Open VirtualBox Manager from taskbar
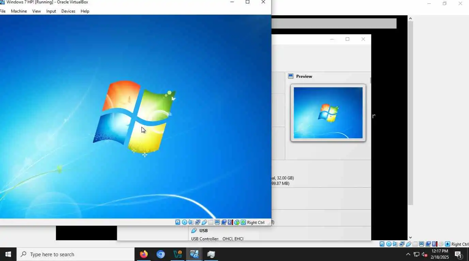The image size is (469, 261). coord(178,254)
